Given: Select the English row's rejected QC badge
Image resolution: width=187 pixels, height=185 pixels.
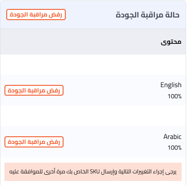Looking at the screenshot, I should coord(34,90).
